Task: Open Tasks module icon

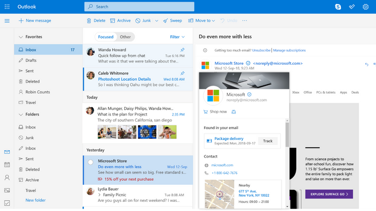Action: click(x=7, y=203)
